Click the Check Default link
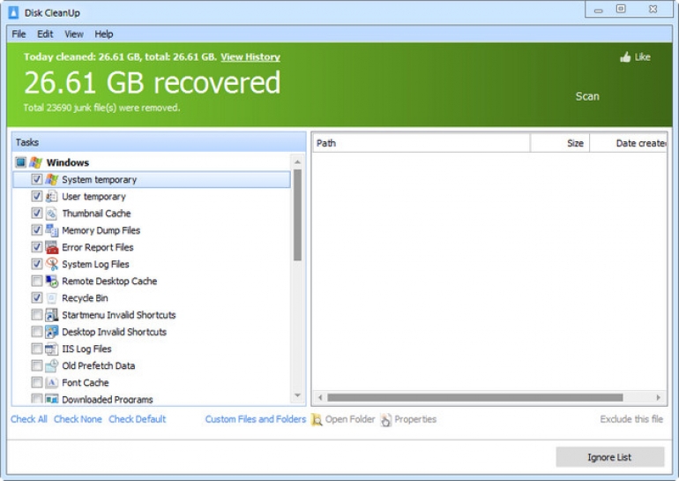679x481 pixels. tap(138, 419)
